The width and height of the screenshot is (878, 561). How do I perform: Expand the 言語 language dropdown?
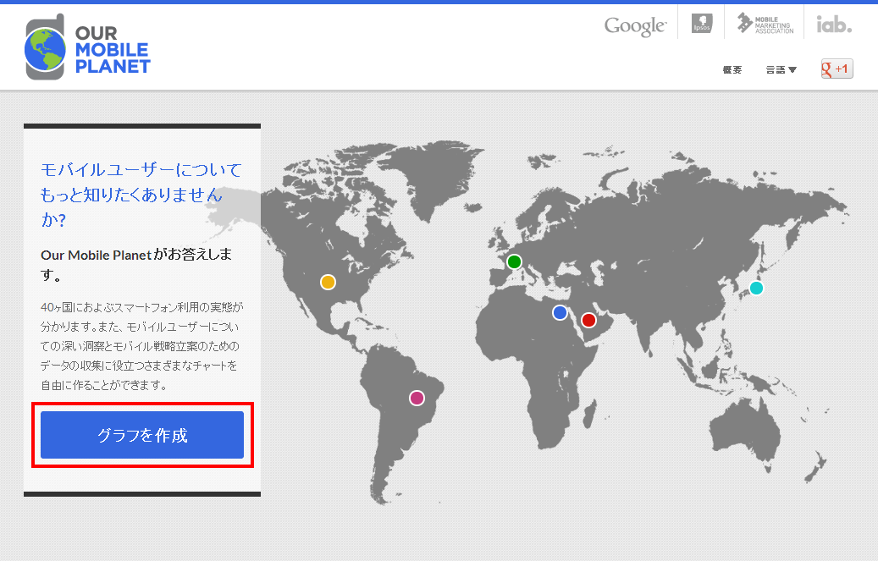(x=781, y=70)
